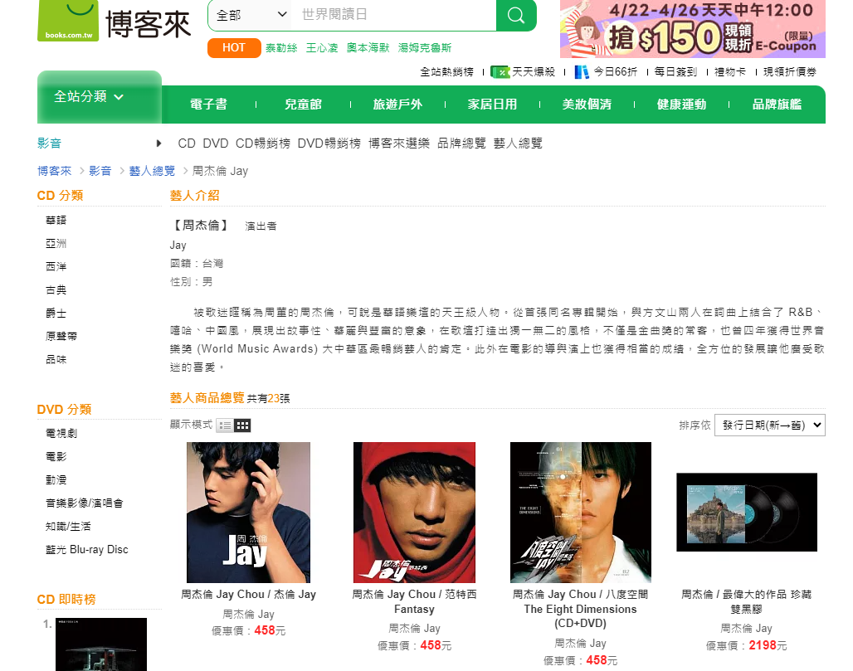Select 電視劇 under DVD 分類

pos(61,434)
